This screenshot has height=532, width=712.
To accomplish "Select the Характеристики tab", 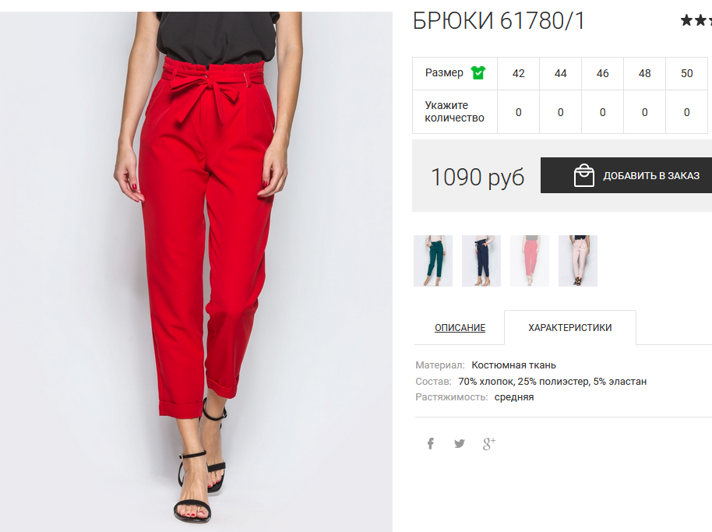I will pos(570,328).
